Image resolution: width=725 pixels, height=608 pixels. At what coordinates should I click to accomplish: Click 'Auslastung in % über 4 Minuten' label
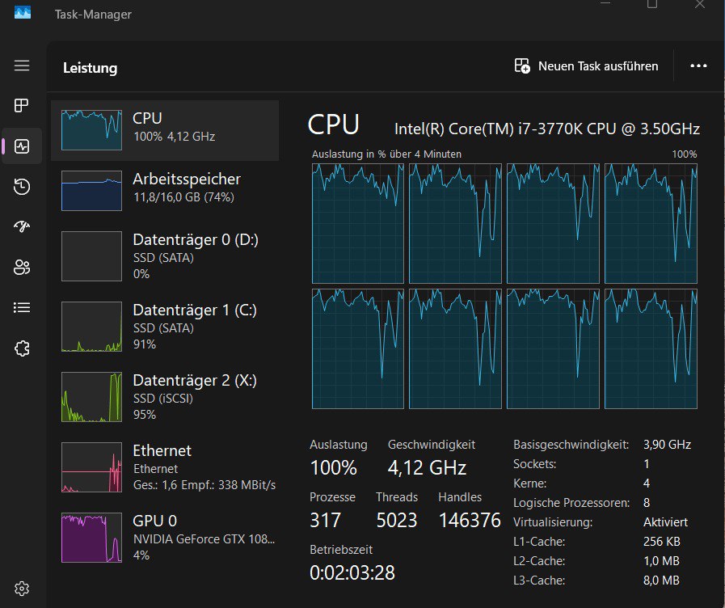tap(386, 154)
